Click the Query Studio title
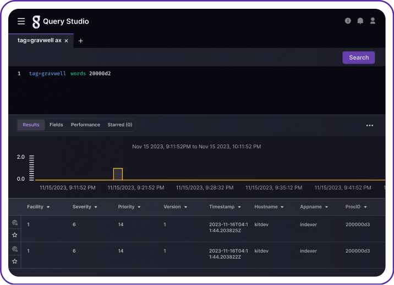394x285 pixels. [x=66, y=21]
